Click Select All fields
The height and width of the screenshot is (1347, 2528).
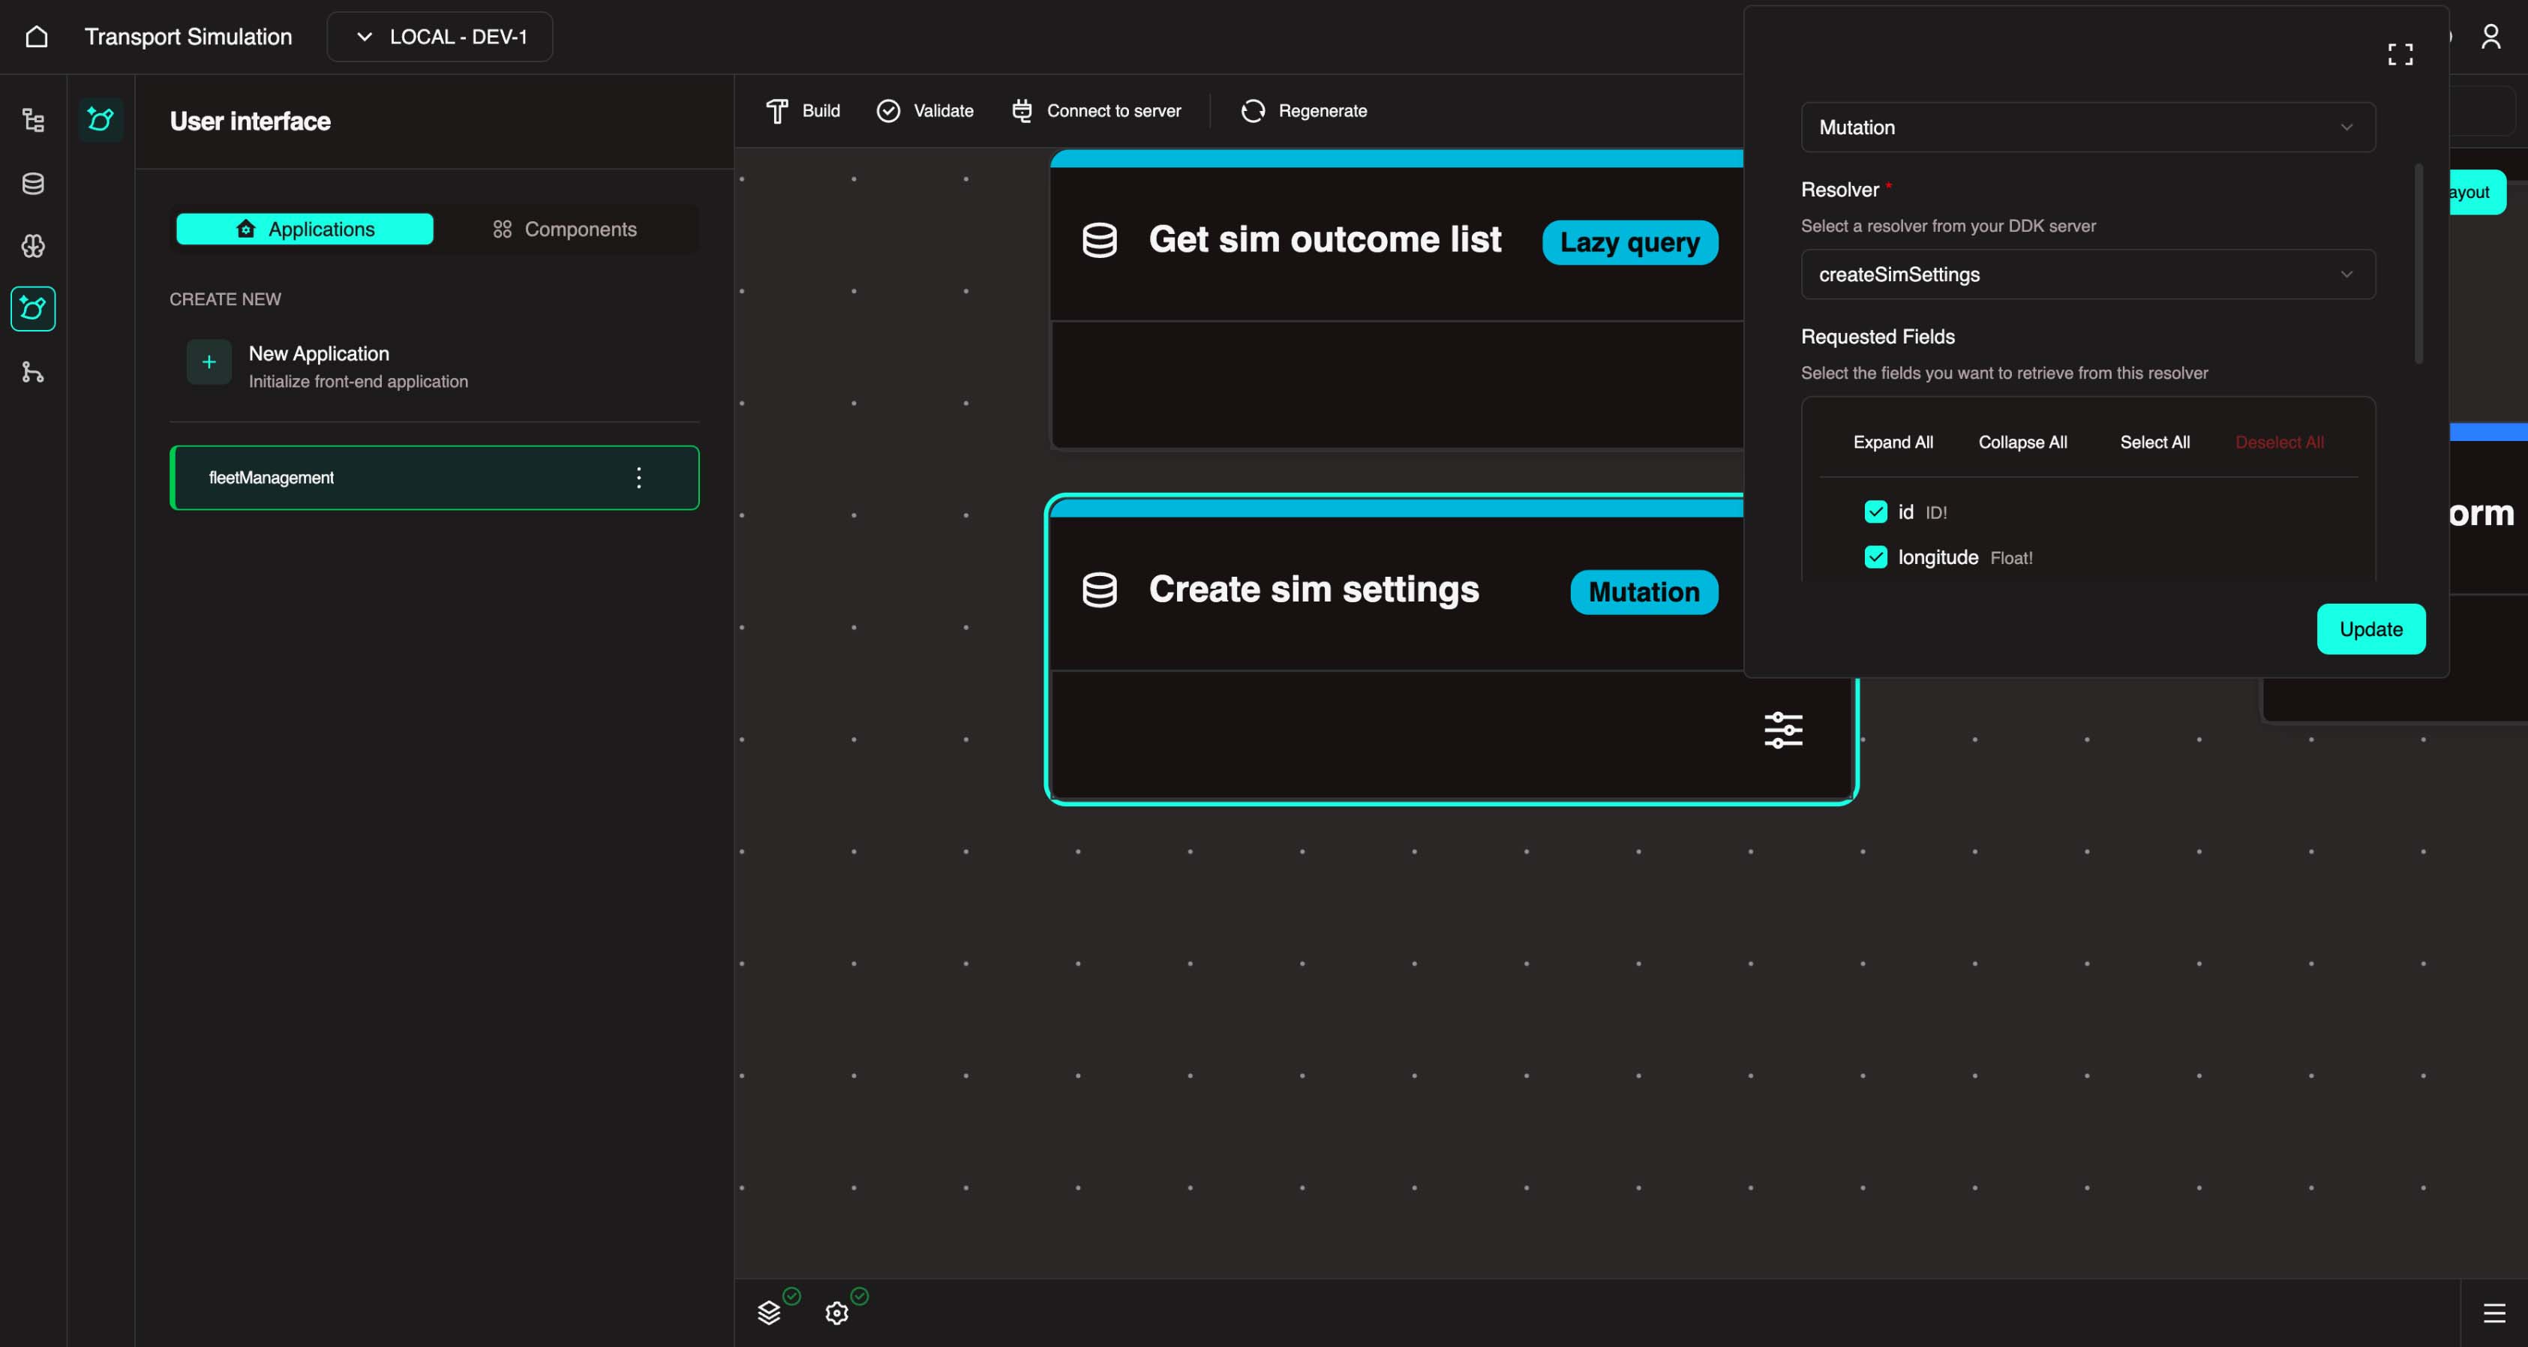point(2154,442)
